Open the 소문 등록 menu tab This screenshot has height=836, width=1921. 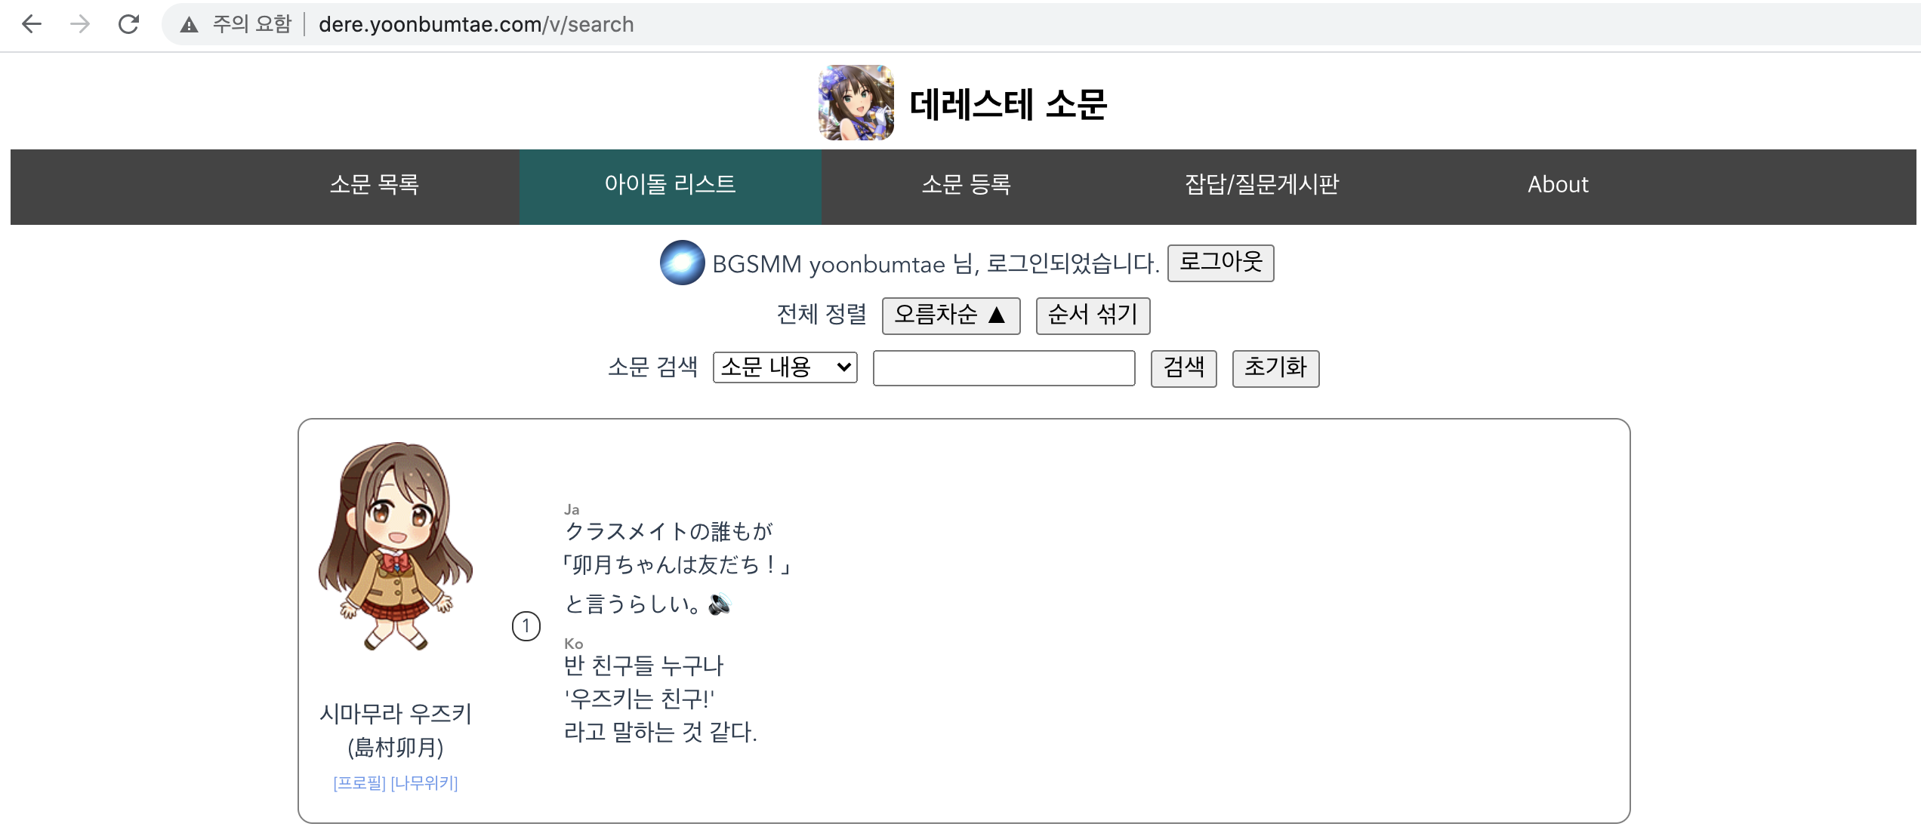point(967,185)
